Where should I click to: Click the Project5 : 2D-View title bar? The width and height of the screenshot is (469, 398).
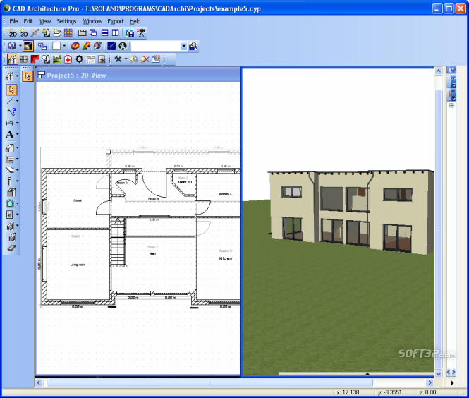(x=138, y=75)
